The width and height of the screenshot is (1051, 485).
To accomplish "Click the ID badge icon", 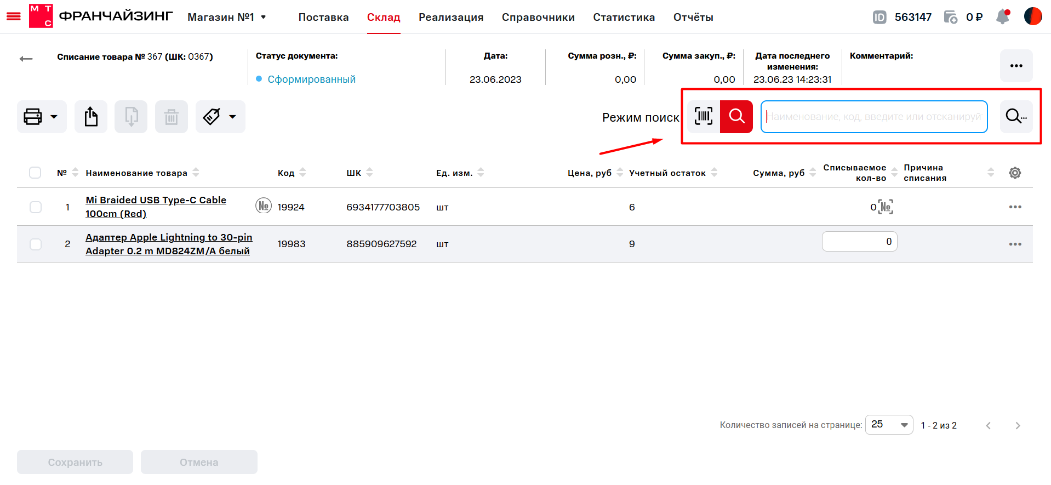I will 879,17.
